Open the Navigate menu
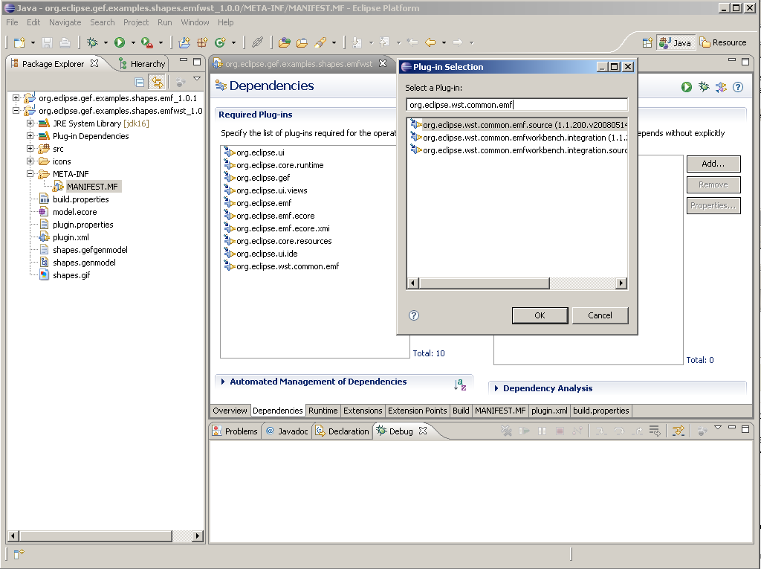The height and width of the screenshot is (569, 761). pyautogui.click(x=65, y=22)
